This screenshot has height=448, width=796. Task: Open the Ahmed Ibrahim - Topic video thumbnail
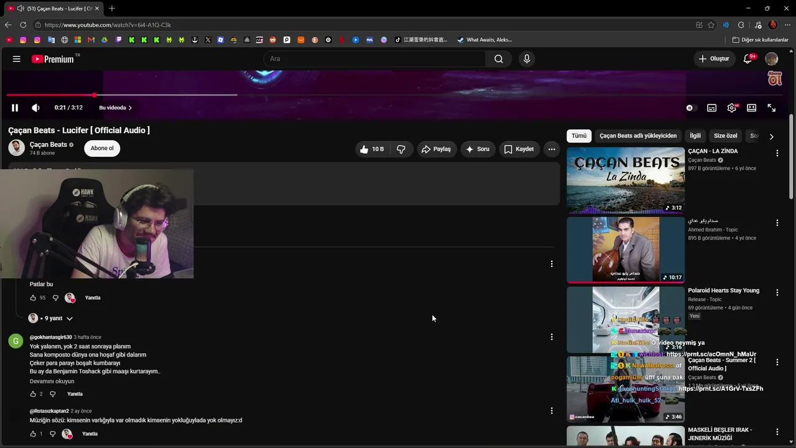tap(626, 250)
